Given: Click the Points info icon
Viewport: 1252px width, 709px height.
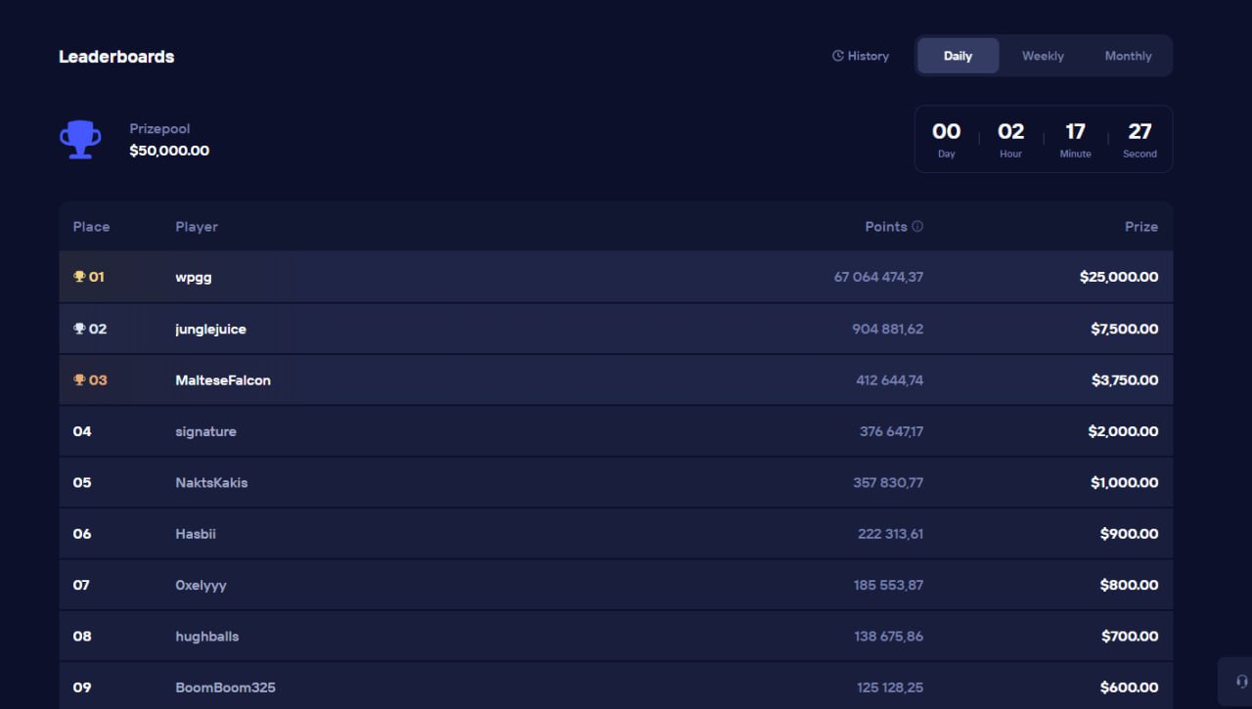Looking at the screenshot, I should 917,227.
